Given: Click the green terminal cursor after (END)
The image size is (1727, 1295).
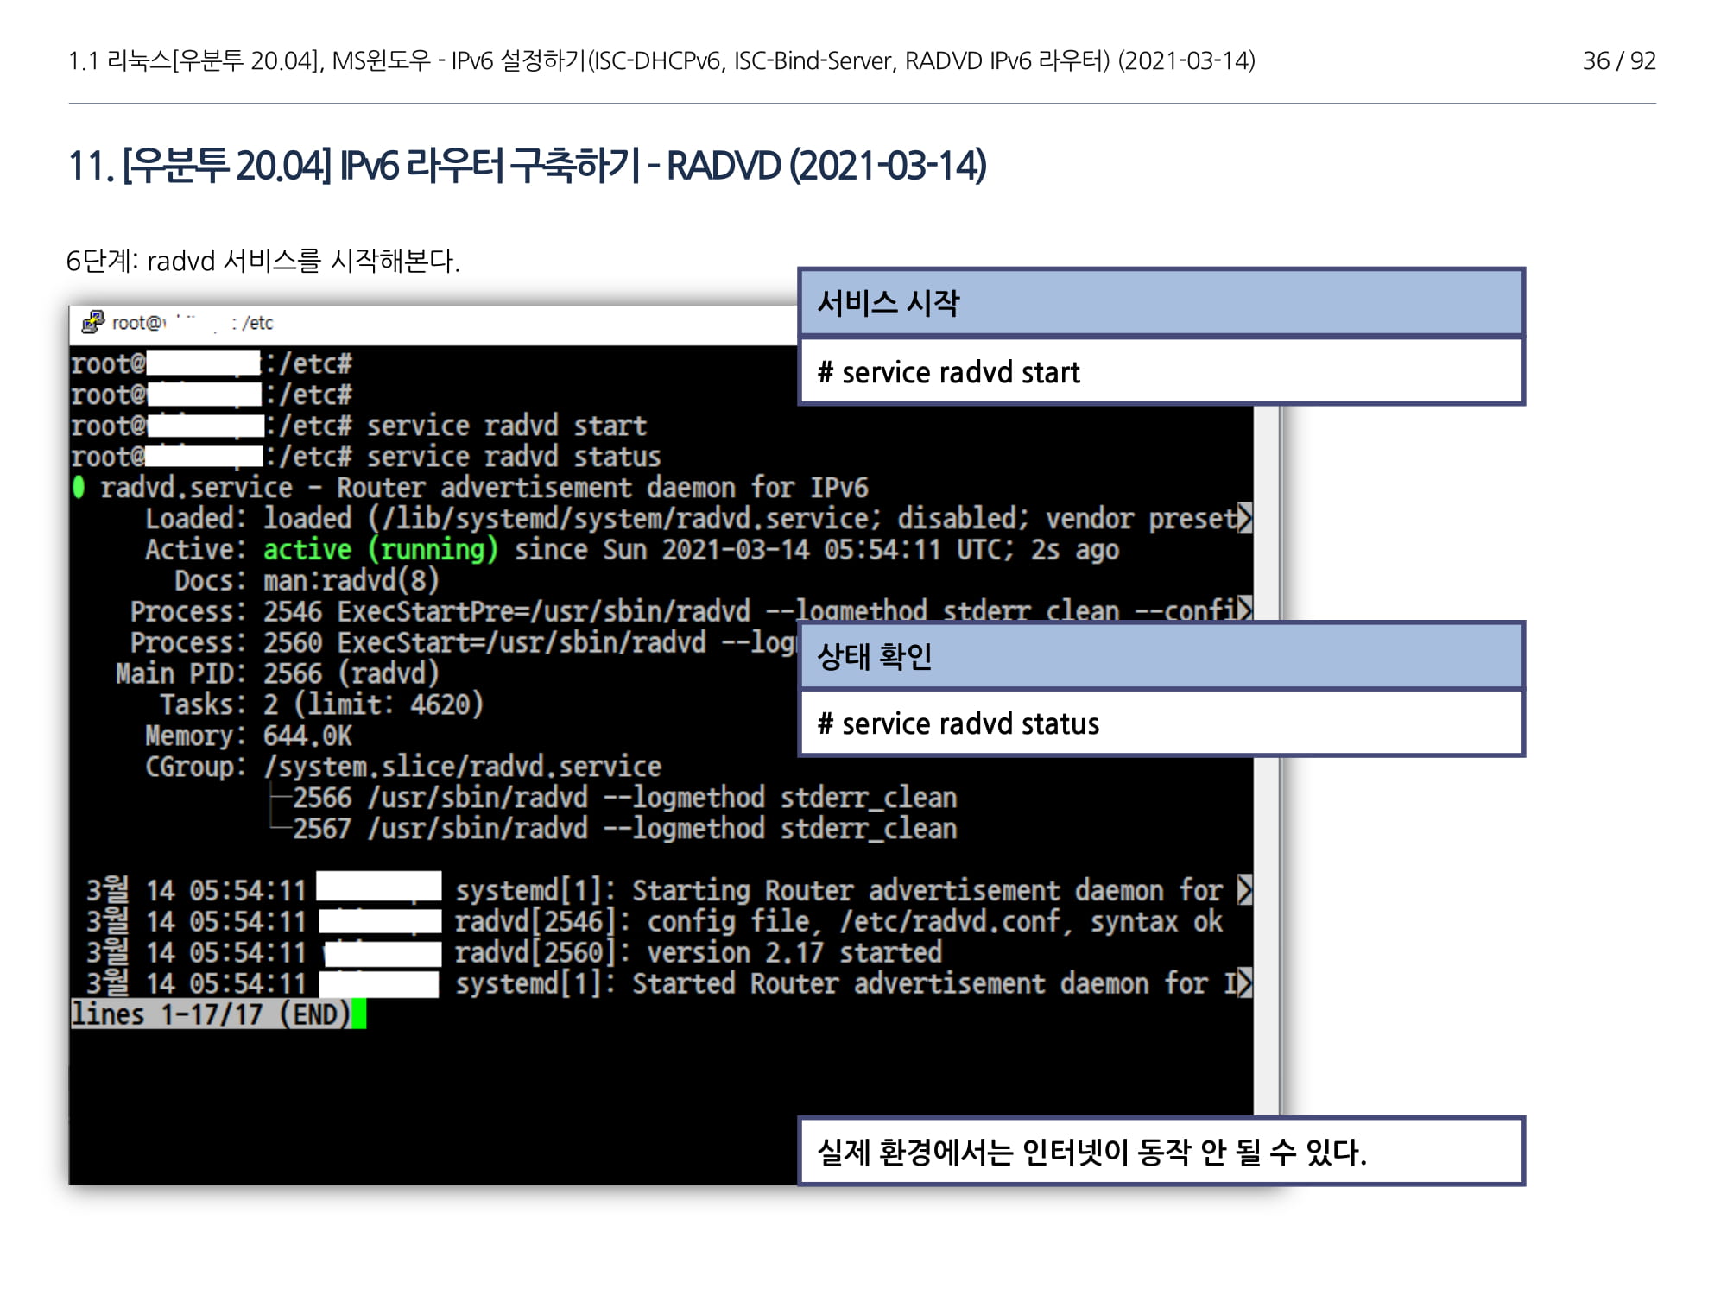Looking at the screenshot, I should [x=359, y=1014].
